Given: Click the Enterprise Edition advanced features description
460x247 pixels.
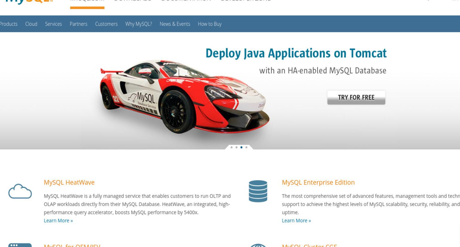Looking at the screenshot, I should pyautogui.click(x=371, y=204).
